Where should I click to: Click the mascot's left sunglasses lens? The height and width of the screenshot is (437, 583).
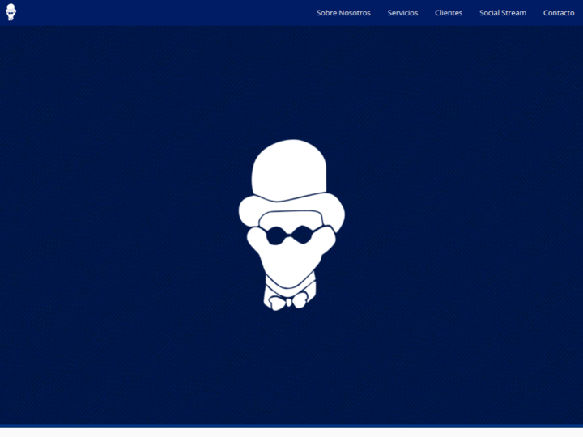tap(277, 235)
